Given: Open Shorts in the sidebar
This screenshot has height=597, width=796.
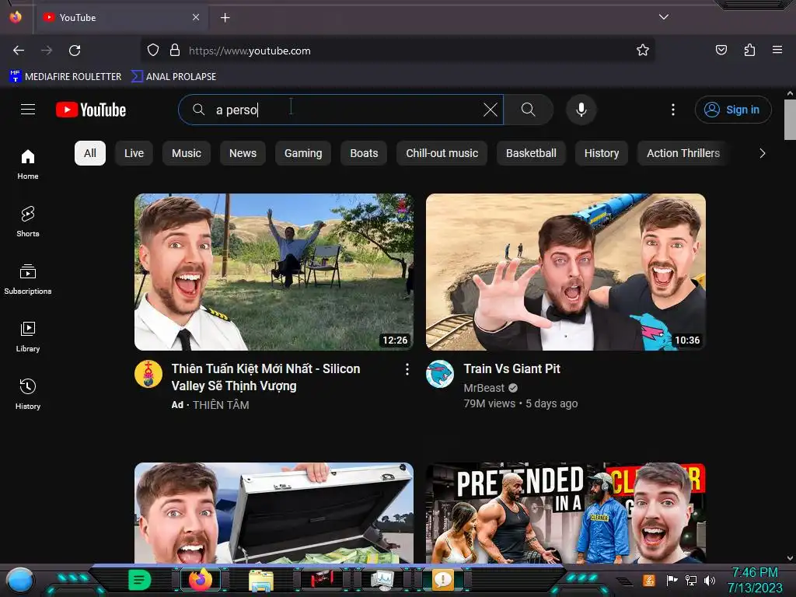Looking at the screenshot, I should coord(28,222).
